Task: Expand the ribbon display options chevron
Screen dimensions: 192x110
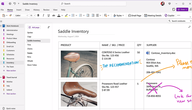Action: [190, 17]
